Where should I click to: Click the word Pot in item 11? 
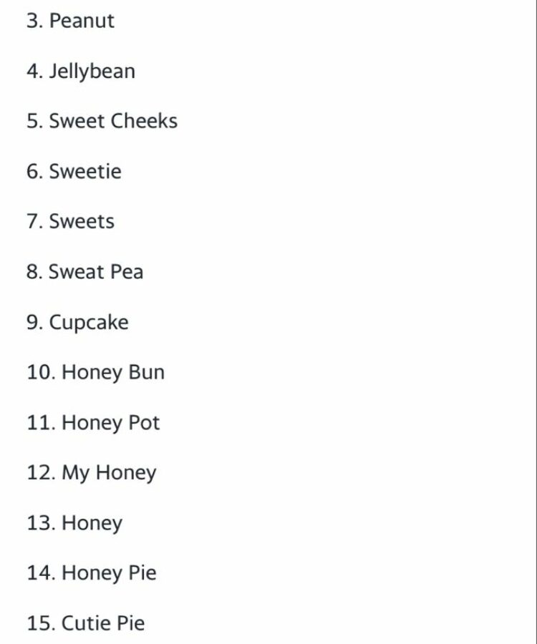tap(143, 423)
